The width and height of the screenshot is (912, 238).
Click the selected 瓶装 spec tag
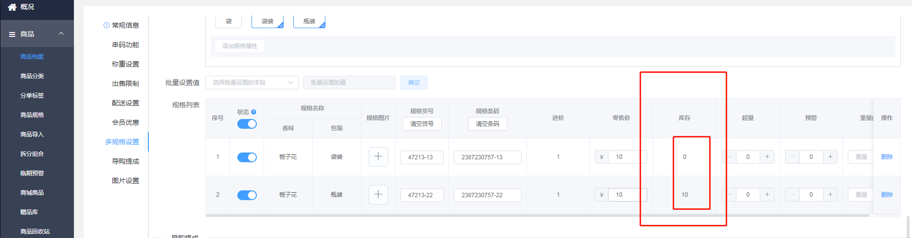point(309,21)
